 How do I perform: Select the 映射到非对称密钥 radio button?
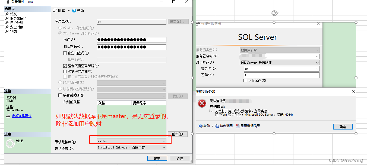[x=60, y=89]
